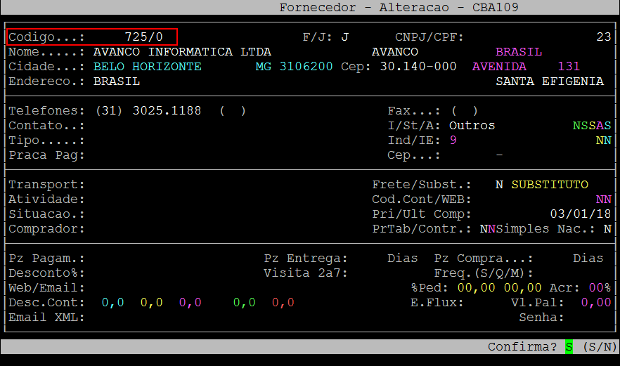The image size is (620, 366).
Task: Click the NSSAS flags next to Outros
Action: click(591, 126)
